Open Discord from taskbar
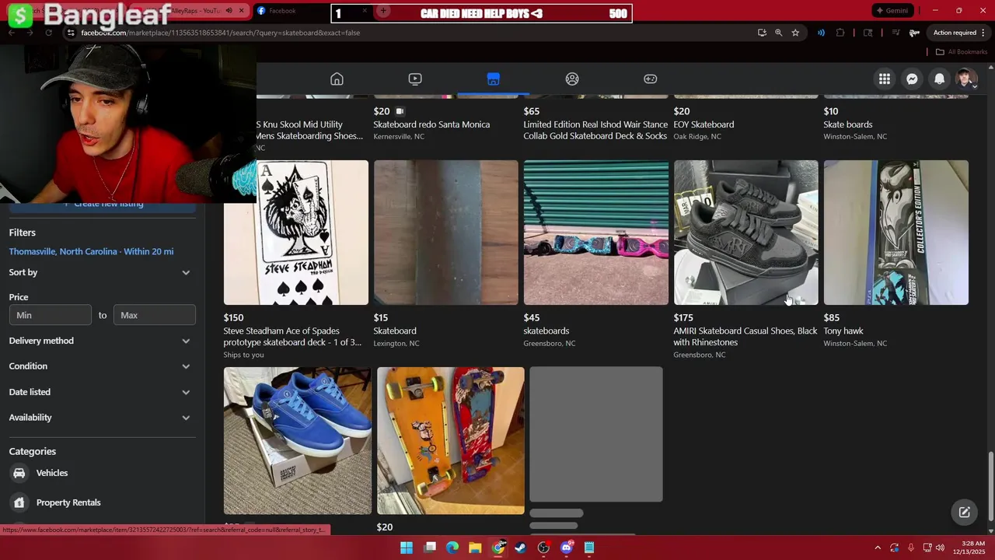 (x=567, y=548)
